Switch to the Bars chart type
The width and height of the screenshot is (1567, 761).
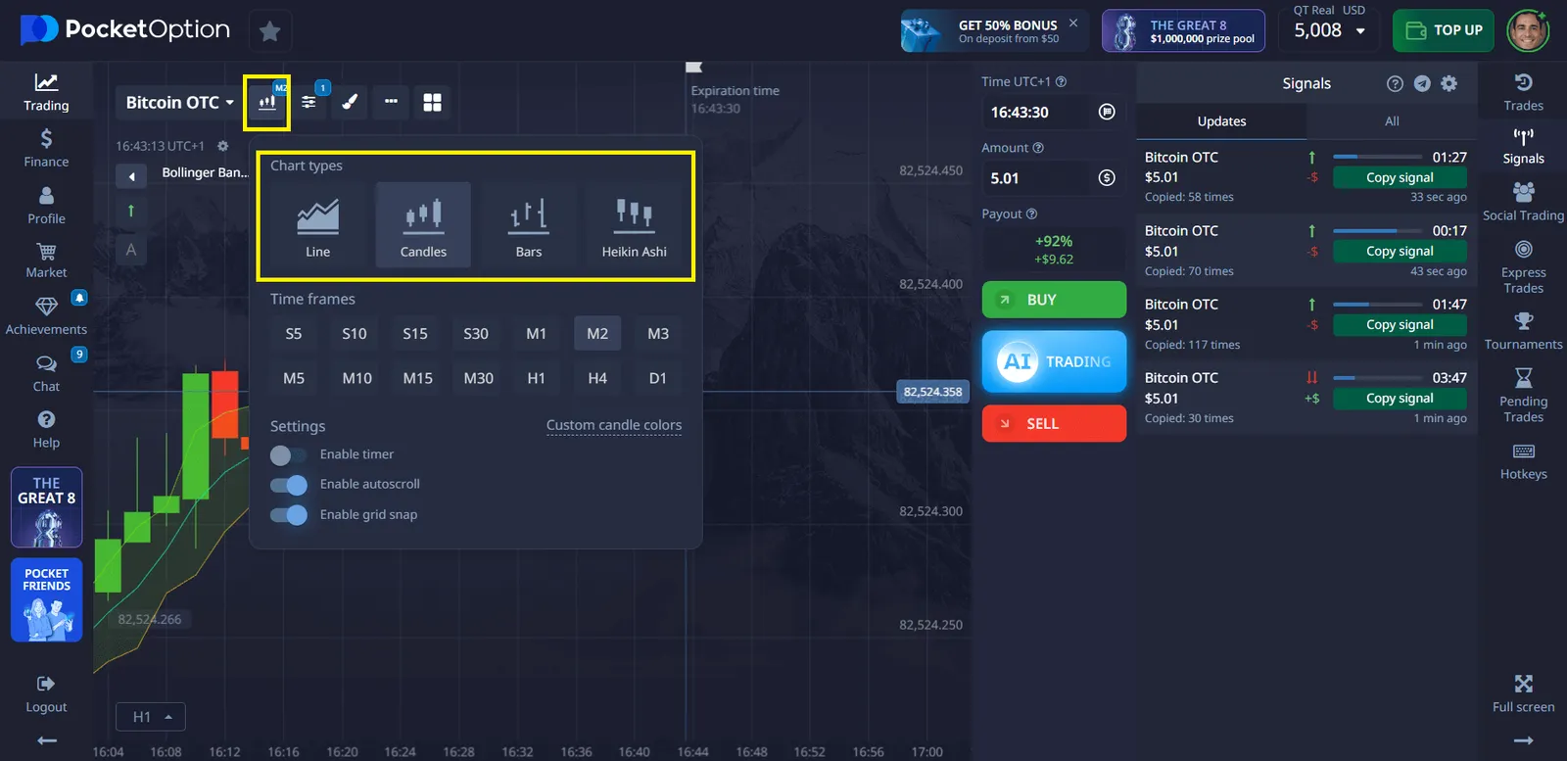pos(529,225)
